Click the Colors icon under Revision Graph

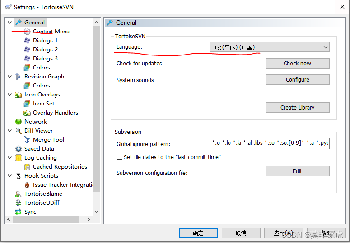pos(27,85)
